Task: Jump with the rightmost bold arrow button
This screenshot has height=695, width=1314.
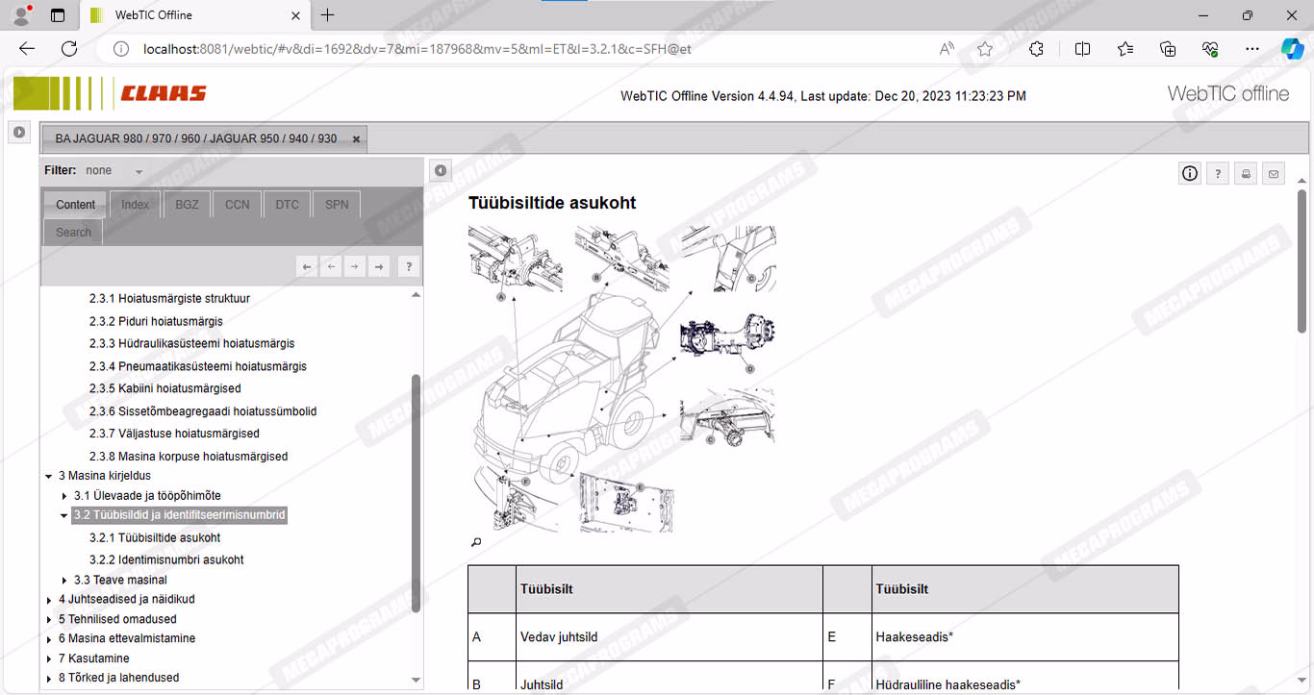Action: tap(380, 266)
